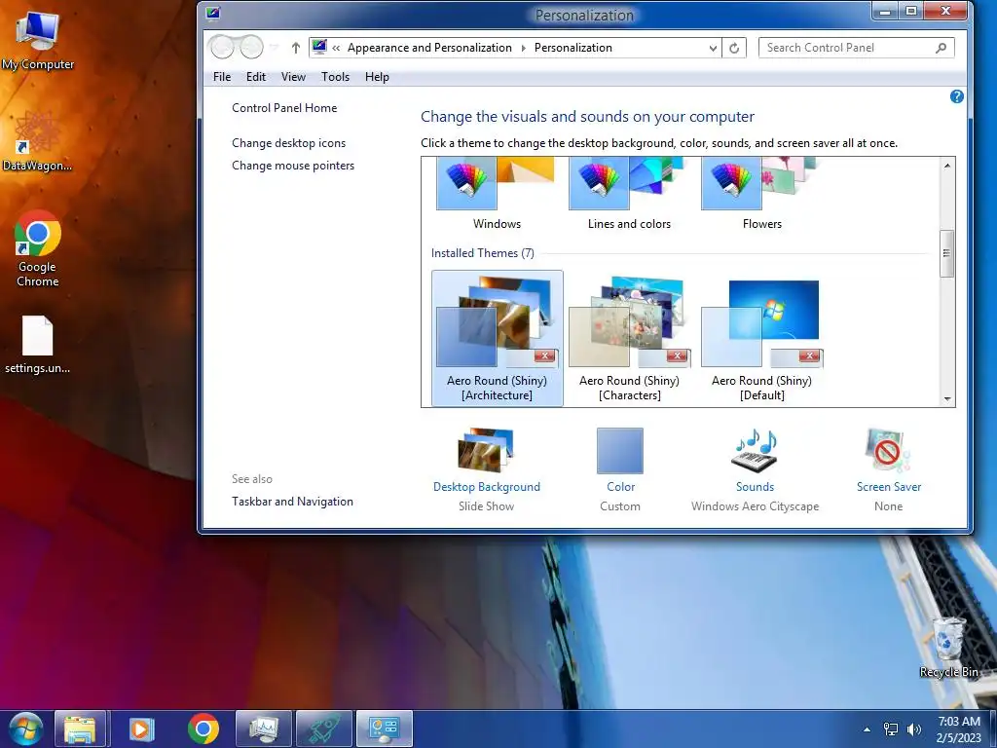Open network status tray icon
This screenshot has width=997, height=748.
click(891, 729)
